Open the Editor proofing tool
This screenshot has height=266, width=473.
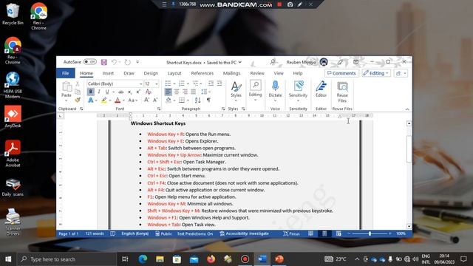pyautogui.click(x=321, y=89)
